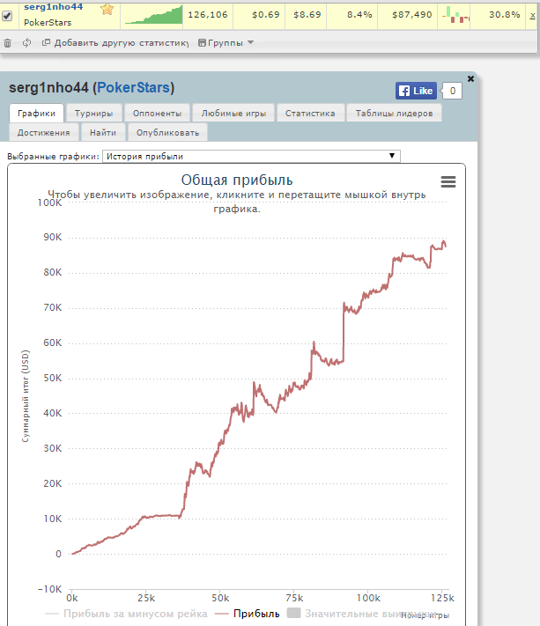Uncheck the serg1nho44 row checkbox
The image size is (540, 626).
tap(7, 16)
